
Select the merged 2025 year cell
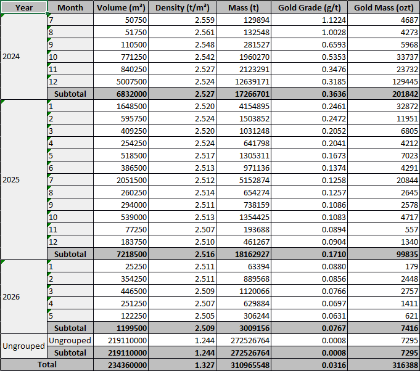click(x=24, y=179)
